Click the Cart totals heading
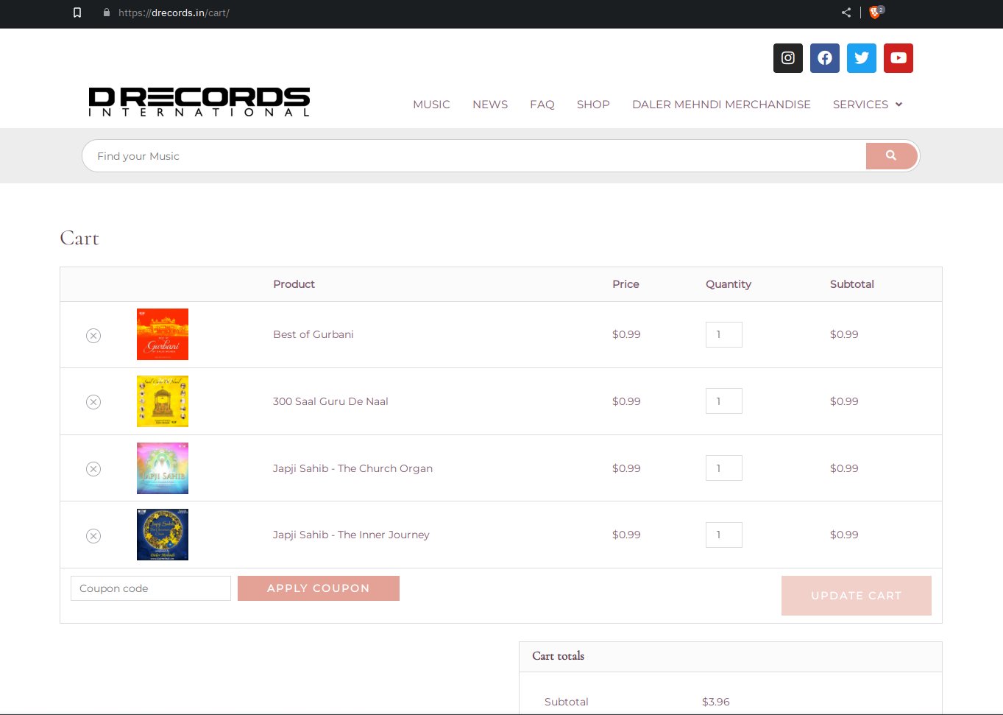This screenshot has width=1003, height=715. (x=559, y=656)
